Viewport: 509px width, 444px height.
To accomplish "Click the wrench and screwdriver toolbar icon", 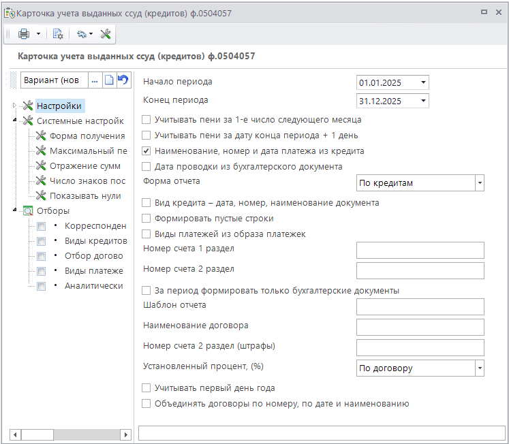I will pos(106,34).
